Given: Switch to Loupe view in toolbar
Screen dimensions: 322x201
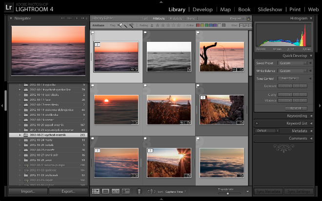Looking at the screenshot, I should click(x=105, y=192).
